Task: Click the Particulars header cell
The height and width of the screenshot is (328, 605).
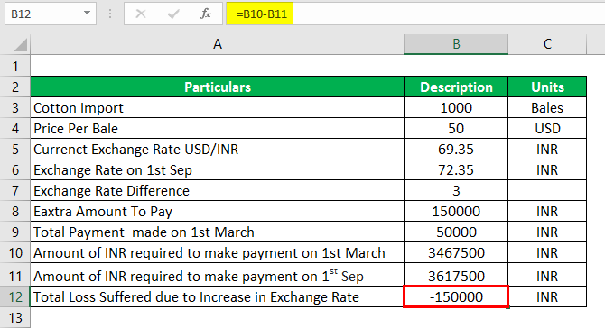Action: [218, 87]
